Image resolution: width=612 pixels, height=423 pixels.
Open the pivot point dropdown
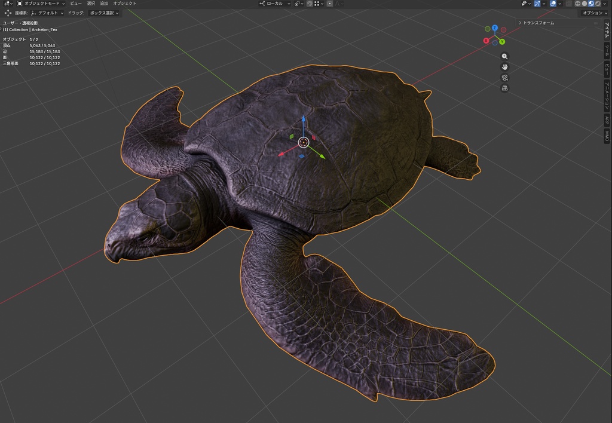pyautogui.click(x=299, y=4)
